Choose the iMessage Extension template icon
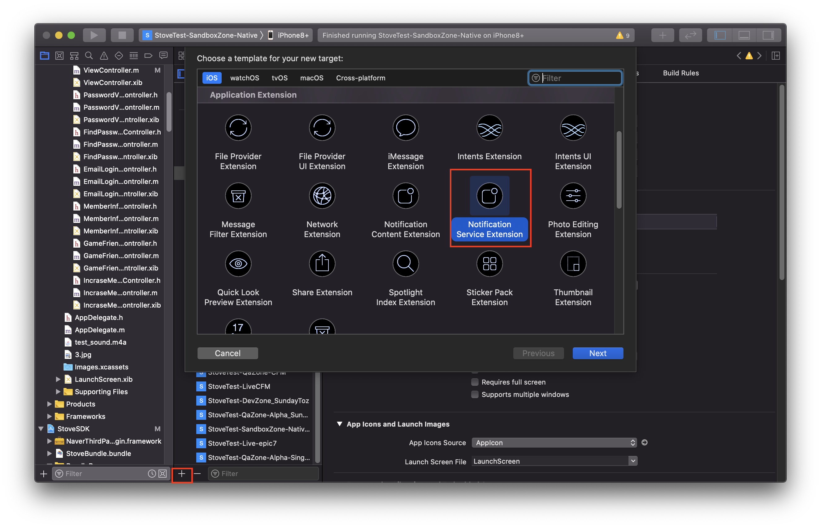 click(406, 128)
